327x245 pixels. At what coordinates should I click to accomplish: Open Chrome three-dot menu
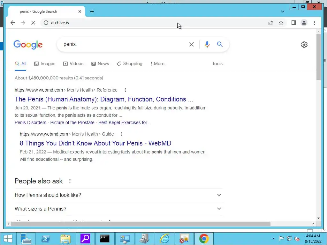tap(314, 23)
